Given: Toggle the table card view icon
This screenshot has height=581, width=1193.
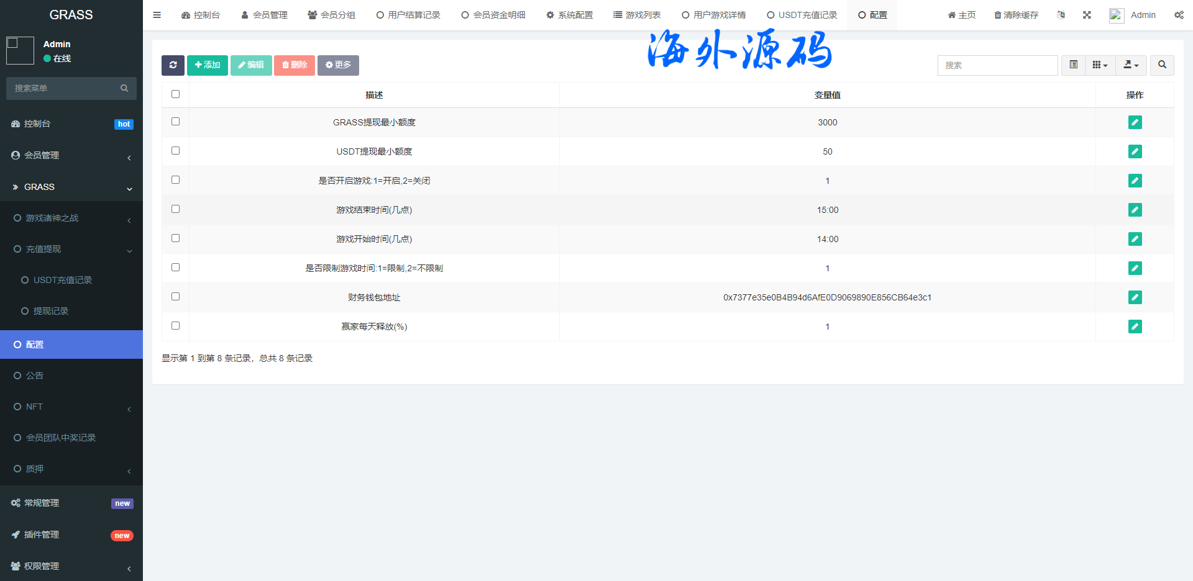Looking at the screenshot, I should [1073, 65].
